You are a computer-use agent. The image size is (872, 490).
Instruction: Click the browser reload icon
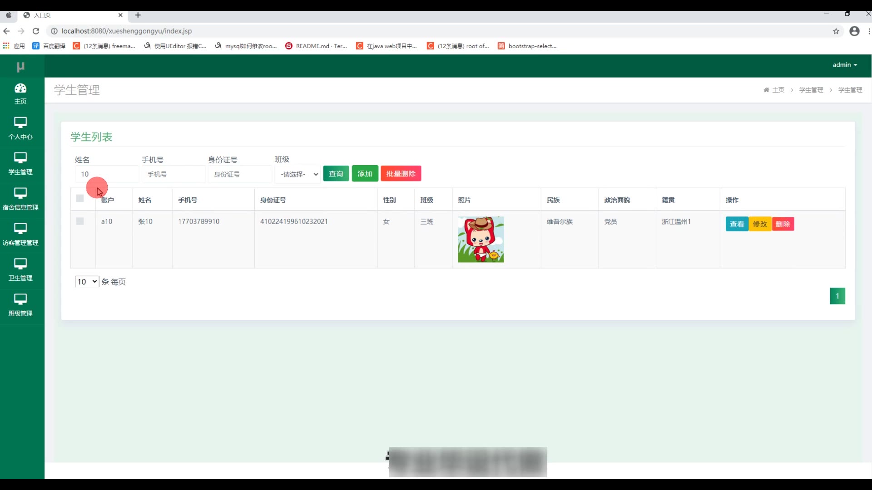[x=36, y=31]
